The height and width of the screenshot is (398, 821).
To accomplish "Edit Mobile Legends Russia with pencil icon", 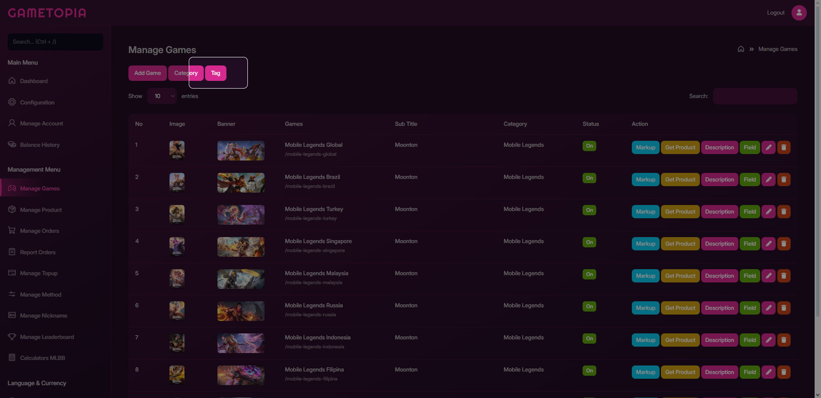I will tap(768, 308).
